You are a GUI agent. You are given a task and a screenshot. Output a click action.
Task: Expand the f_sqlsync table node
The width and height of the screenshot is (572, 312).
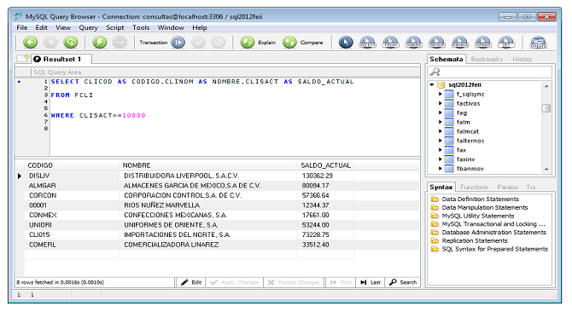pyautogui.click(x=440, y=94)
